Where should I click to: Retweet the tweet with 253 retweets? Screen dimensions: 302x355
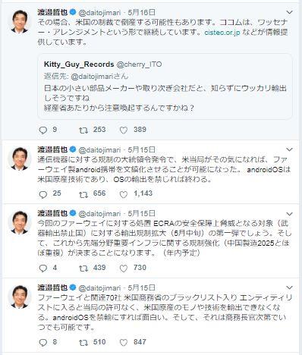[x=83, y=130]
